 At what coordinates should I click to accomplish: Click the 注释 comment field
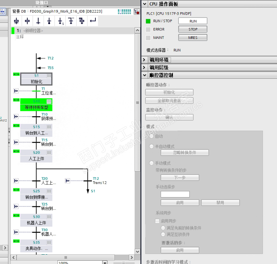20,37
